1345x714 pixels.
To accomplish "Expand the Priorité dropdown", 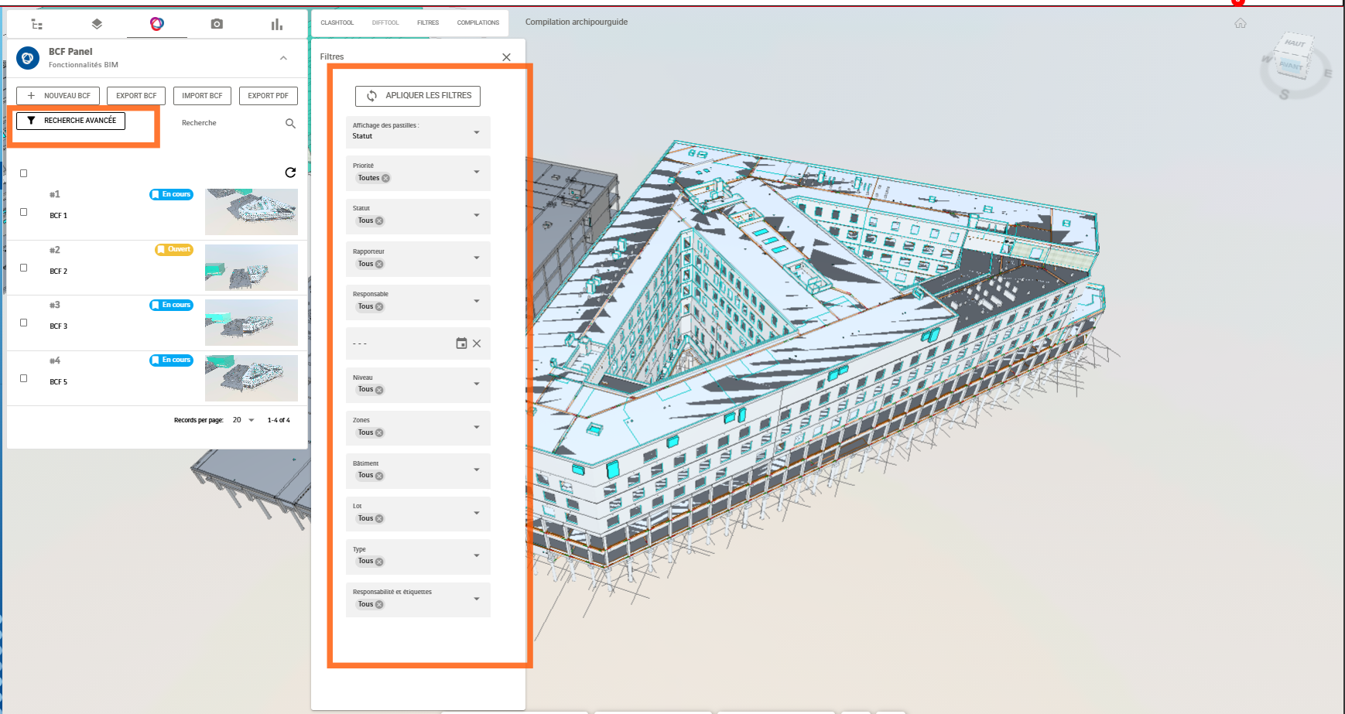I will tap(476, 172).
